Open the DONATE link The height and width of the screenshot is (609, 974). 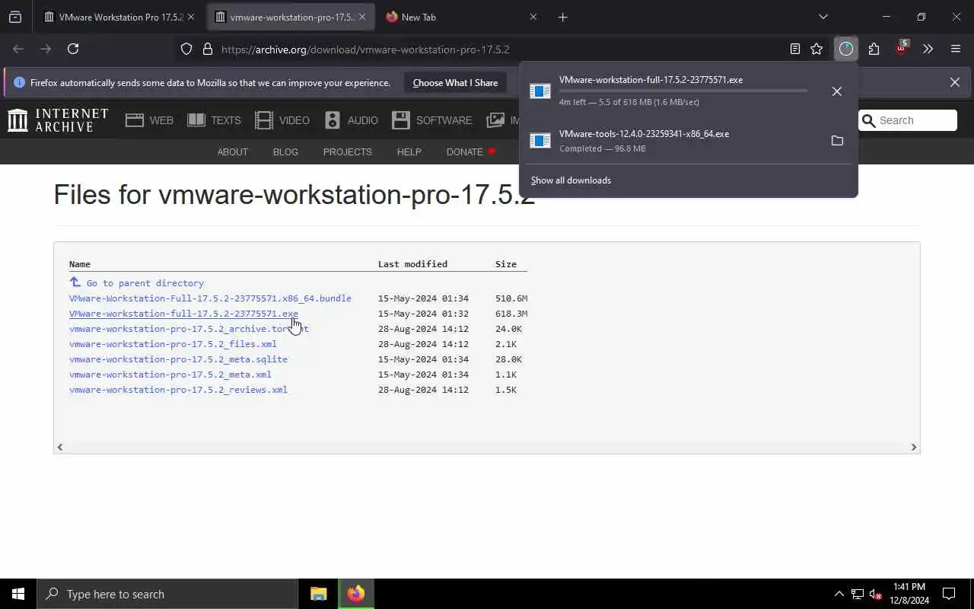click(470, 151)
